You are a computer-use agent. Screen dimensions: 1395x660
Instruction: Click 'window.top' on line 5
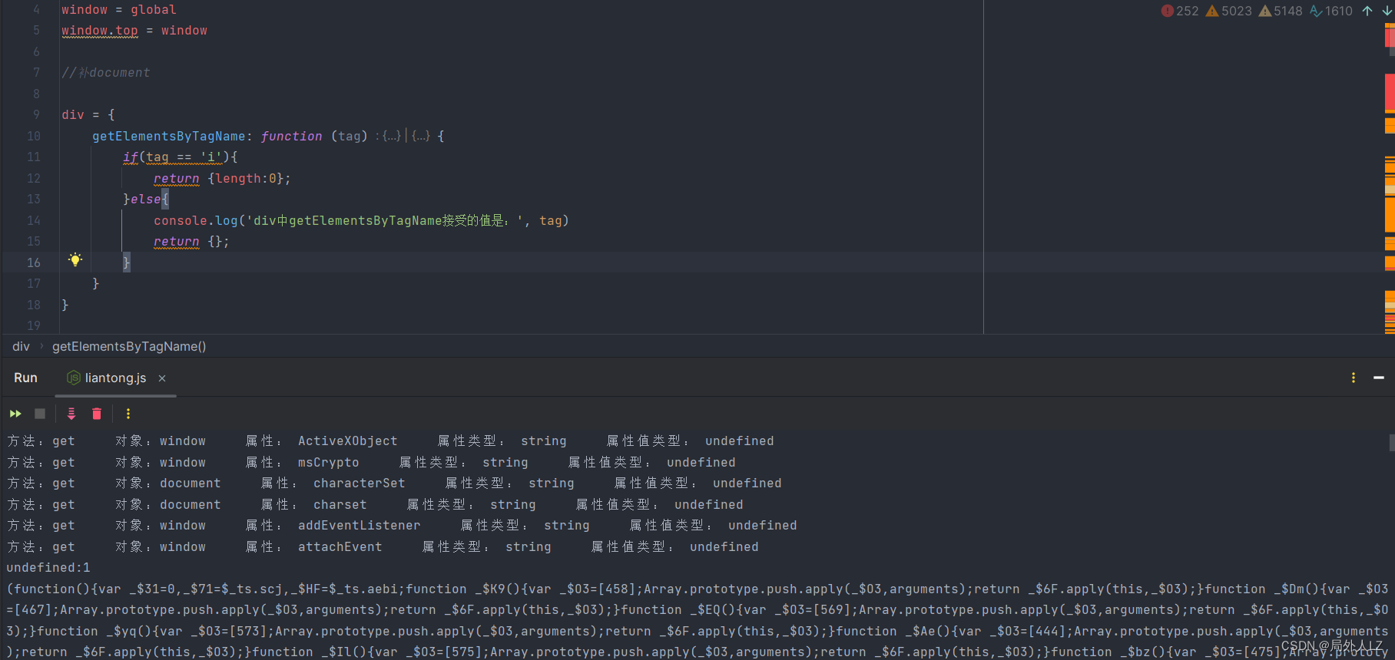tap(100, 31)
